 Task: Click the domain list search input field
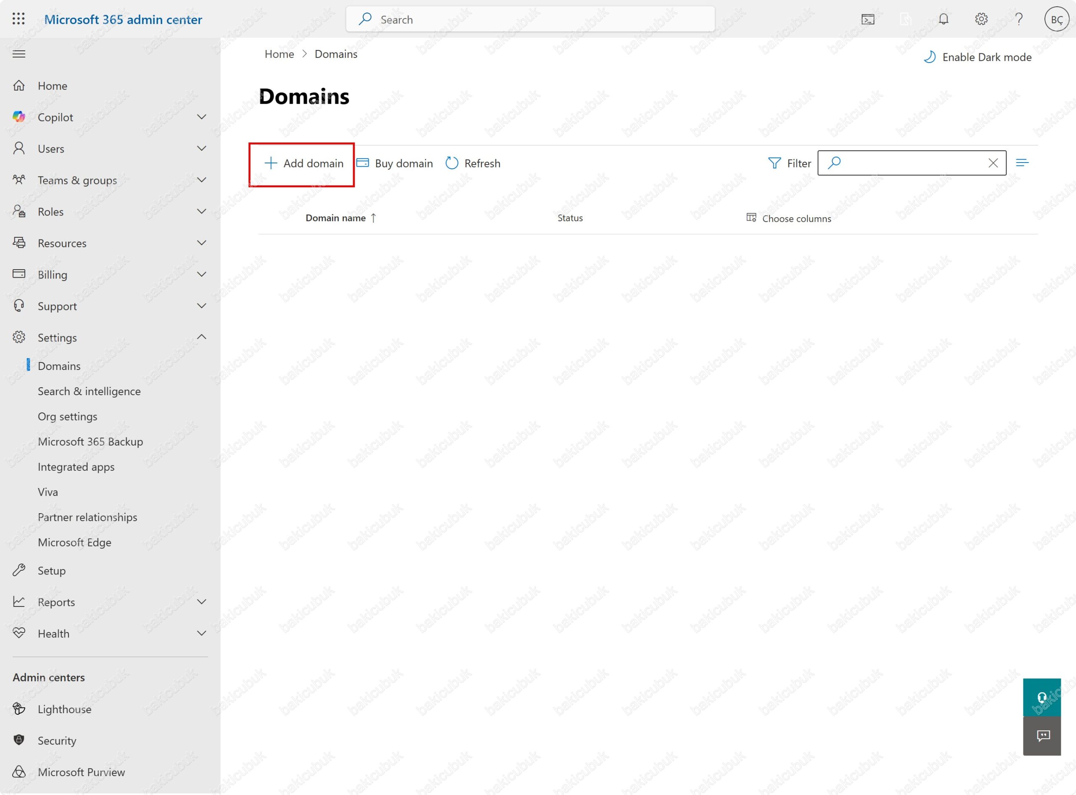click(x=910, y=163)
